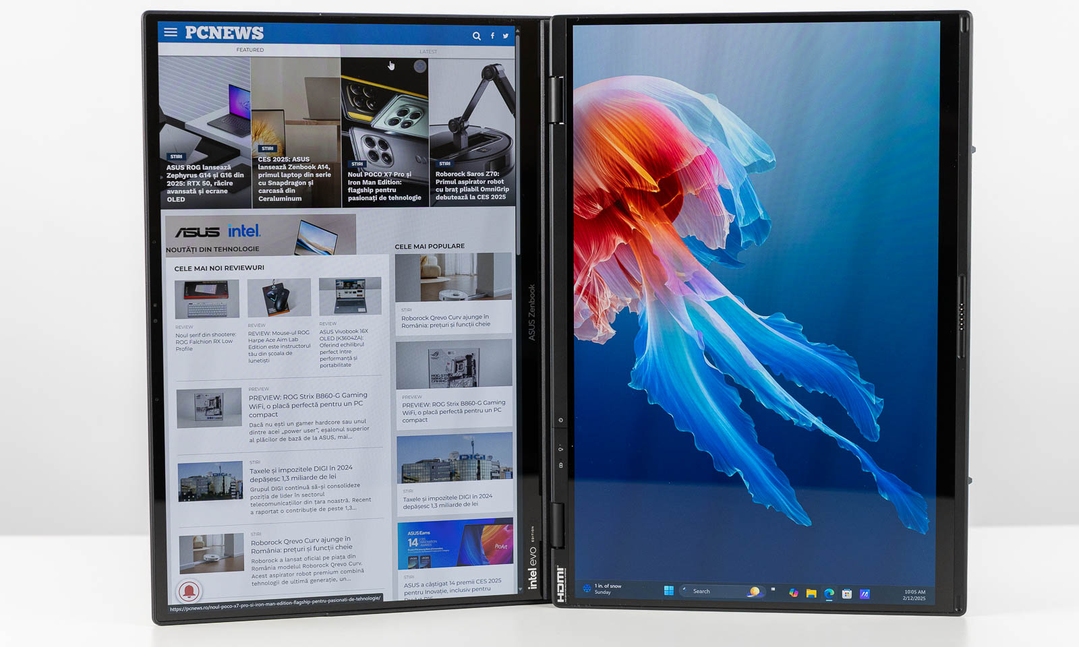Open the hamburger menu beside the PCNEWS logo
Screen dimensions: 1079x647
click(171, 32)
